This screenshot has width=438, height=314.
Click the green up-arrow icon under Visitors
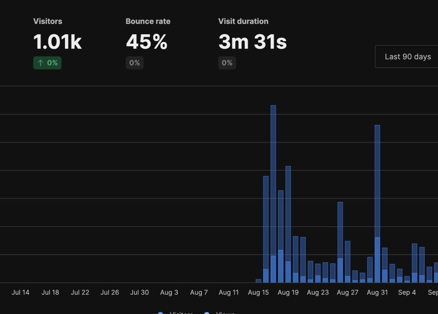pos(41,63)
